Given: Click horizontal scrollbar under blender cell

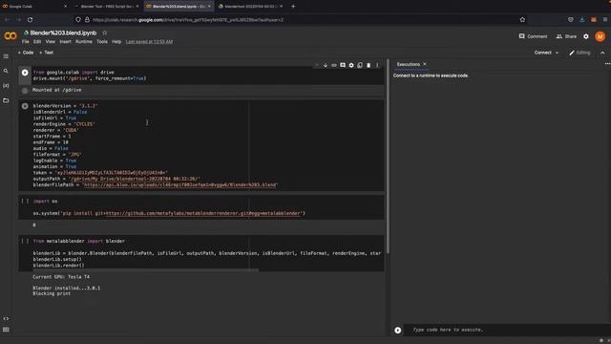Looking at the screenshot, I should pyautogui.click(x=145, y=269).
